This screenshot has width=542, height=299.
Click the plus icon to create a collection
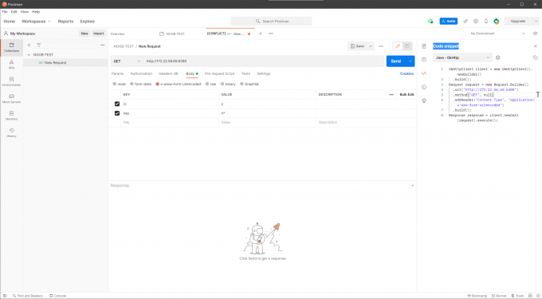tap(29, 45)
